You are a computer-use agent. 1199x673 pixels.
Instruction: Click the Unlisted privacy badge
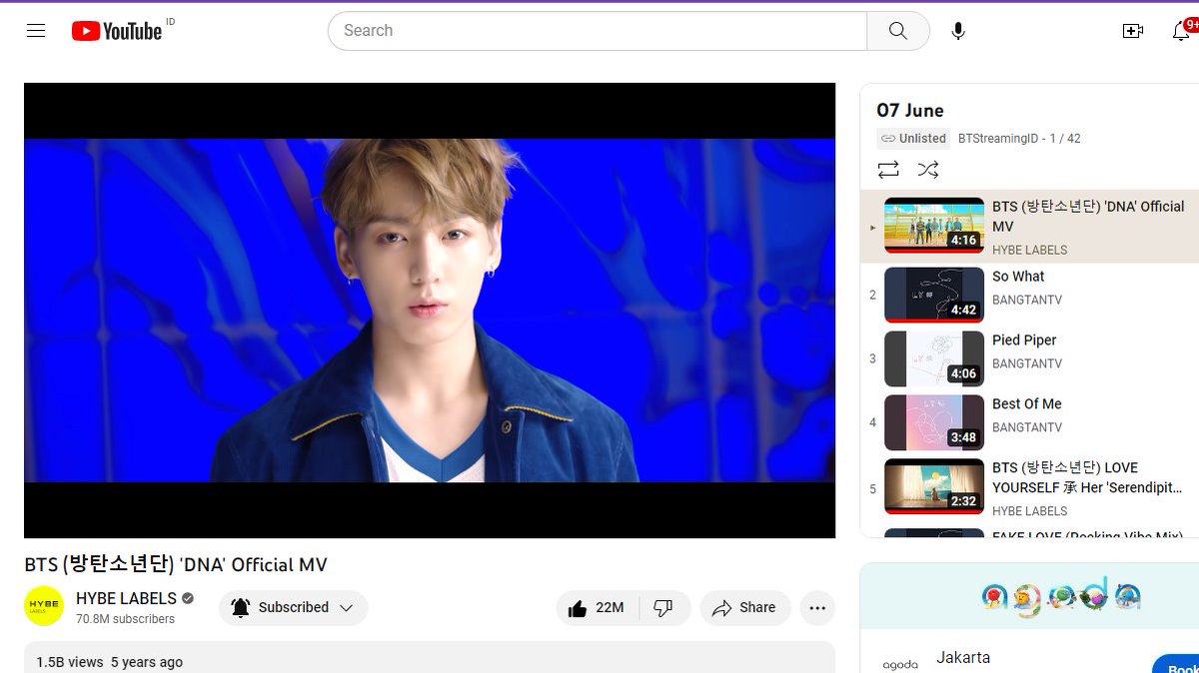[x=912, y=139]
